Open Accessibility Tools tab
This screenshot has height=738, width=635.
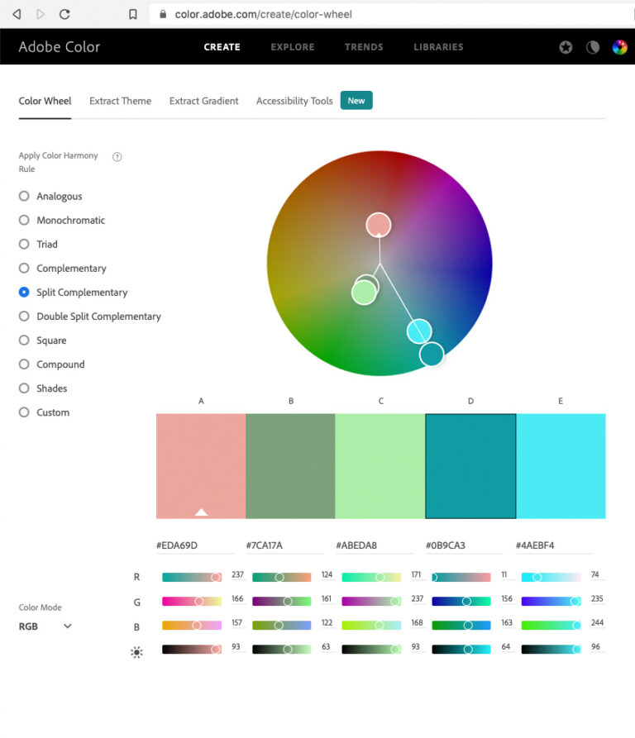coord(294,101)
